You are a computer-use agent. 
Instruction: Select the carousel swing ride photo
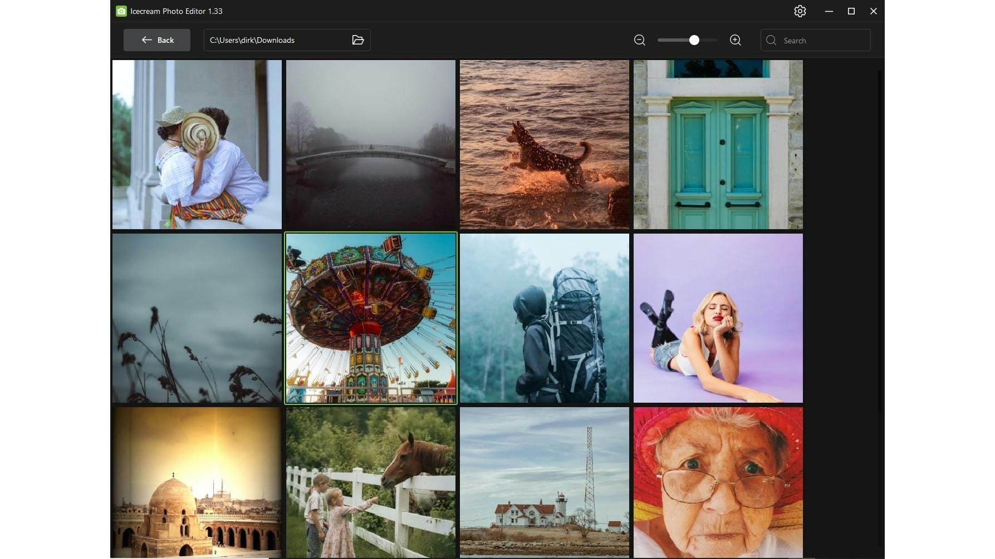(x=371, y=318)
